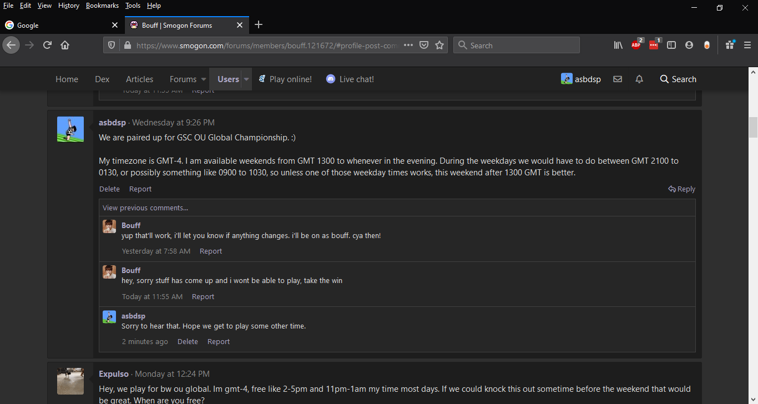
Task: Expand the Forums dropdown arrow
Action: [x=204, y=79]
